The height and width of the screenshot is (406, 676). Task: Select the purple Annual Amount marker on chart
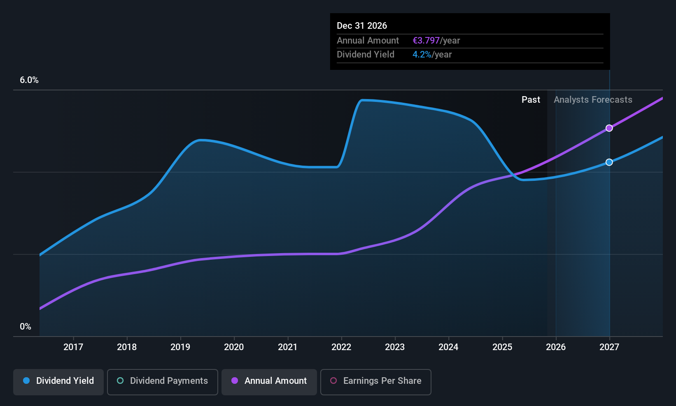pos(609,128)
